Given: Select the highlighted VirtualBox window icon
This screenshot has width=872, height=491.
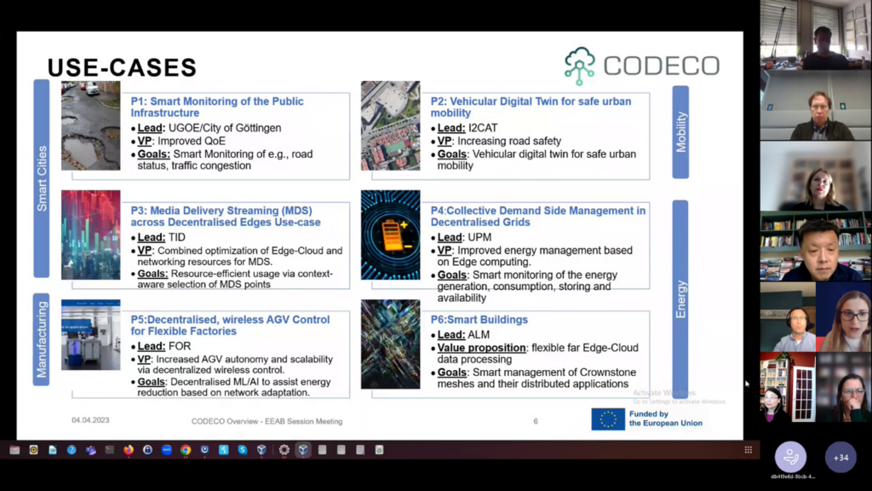Looking at the screenshot, I should click(x=303, y=450).
